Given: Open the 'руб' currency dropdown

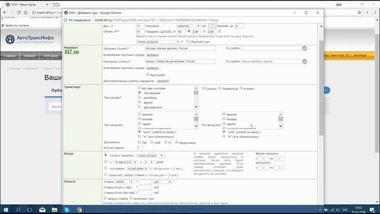Looking at the screenshot, I should tap(163, 182).
